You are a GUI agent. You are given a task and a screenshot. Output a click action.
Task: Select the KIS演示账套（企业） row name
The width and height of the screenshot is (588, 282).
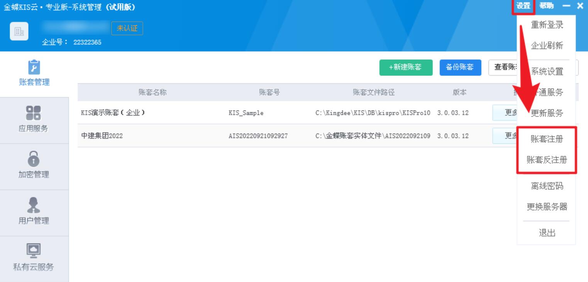tap(113, 113)
